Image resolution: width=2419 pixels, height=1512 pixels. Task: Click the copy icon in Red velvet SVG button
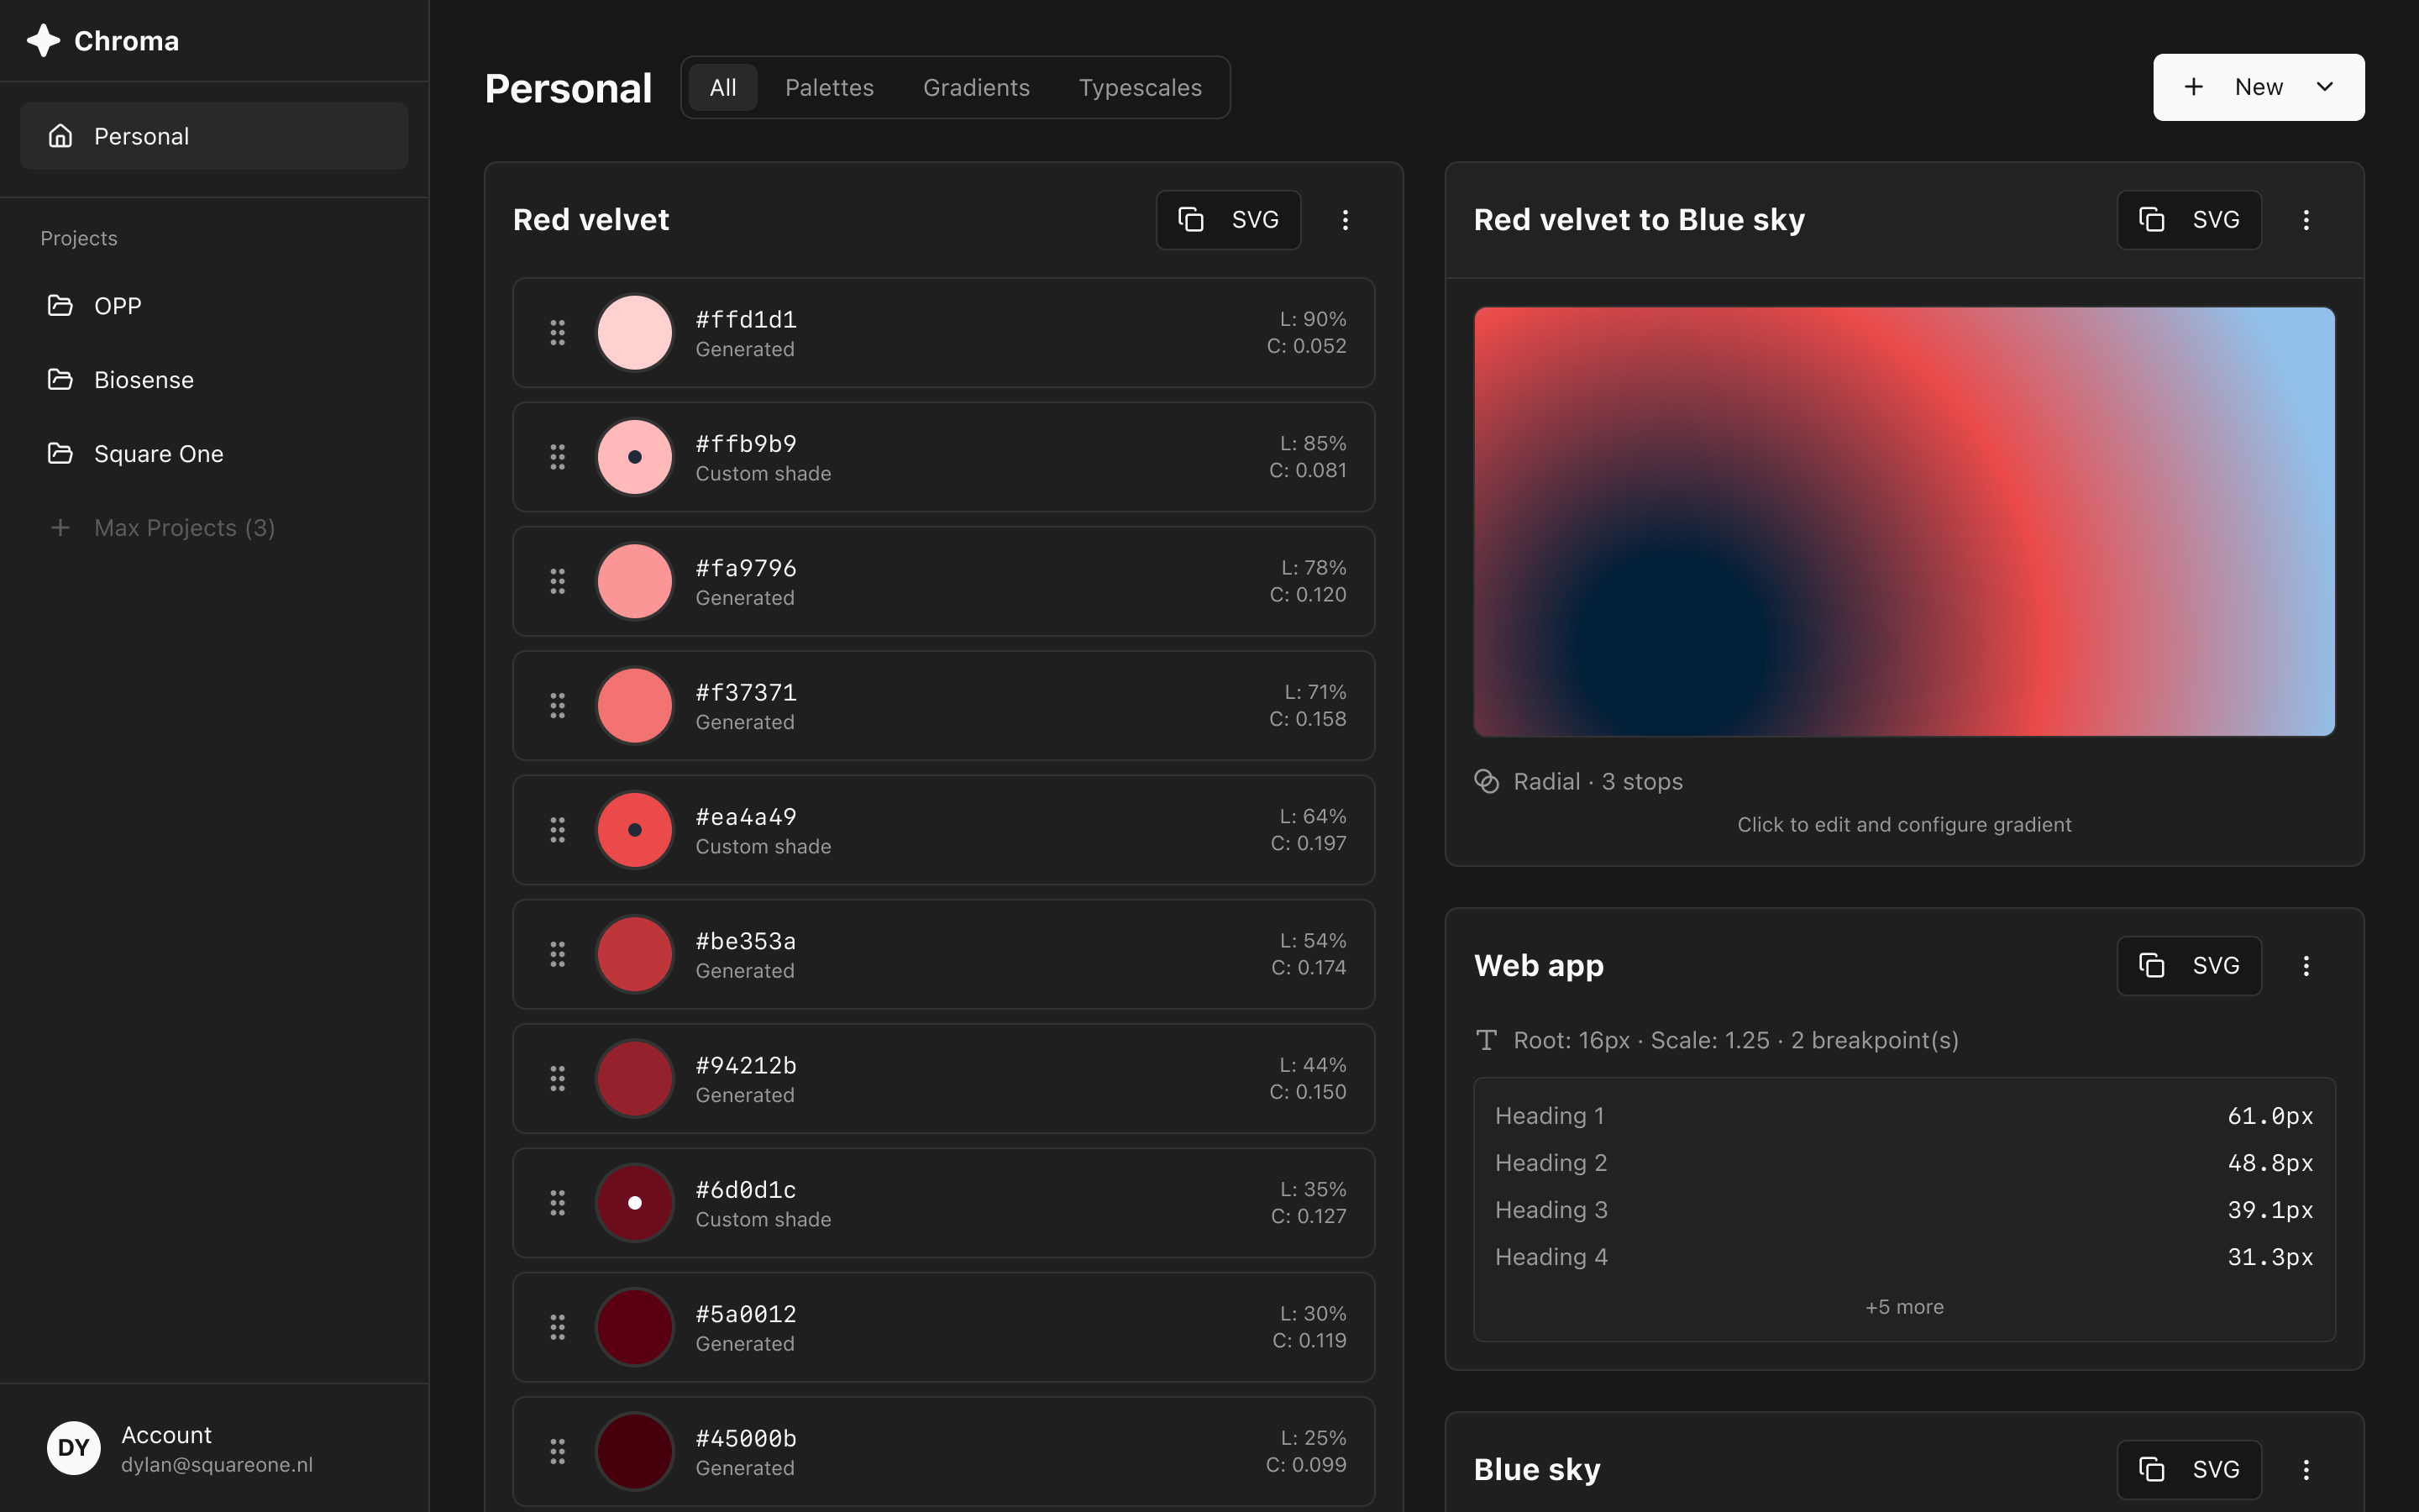click(x=1190, y=220)
